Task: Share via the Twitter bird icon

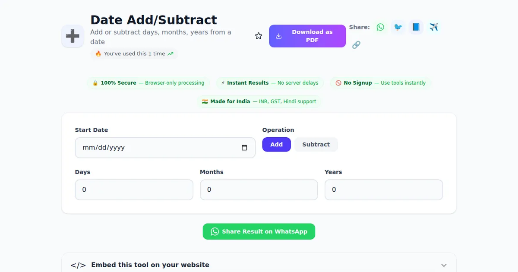Action: tap(398, 27)
